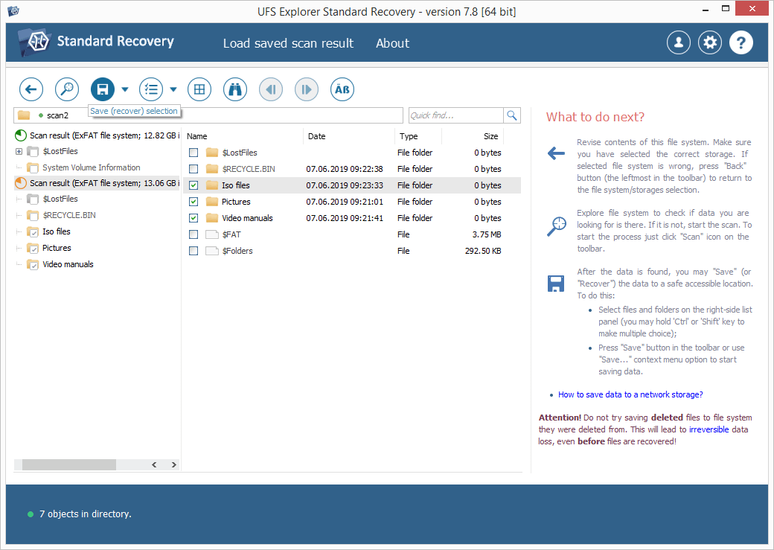Viewport: 774px width, 550px height.
Task: Click the UFS Explorer title bar app icon
Action: (13, 10)
